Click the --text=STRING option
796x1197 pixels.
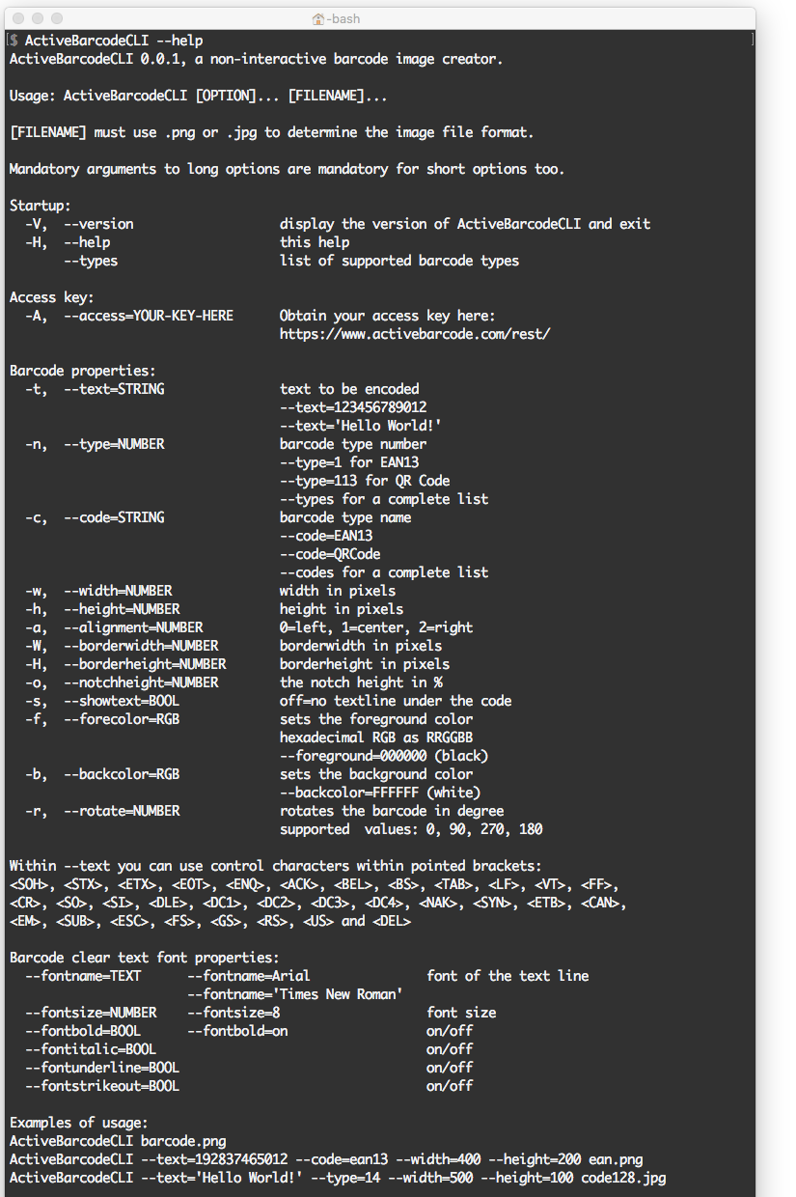[114, 389]
